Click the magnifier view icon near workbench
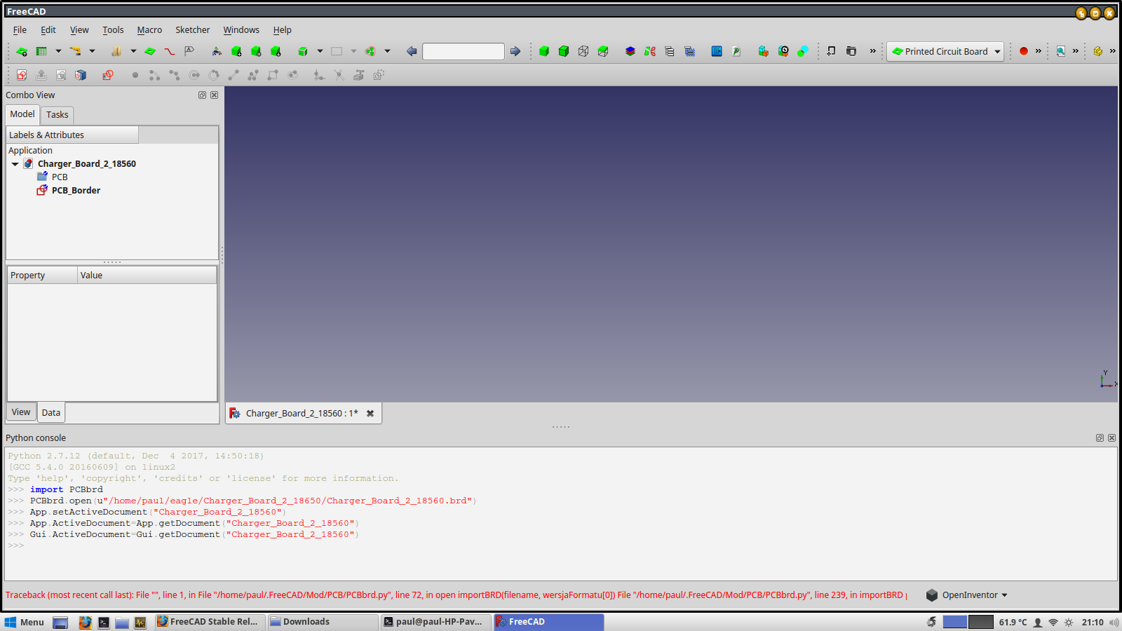This screenshot has width=1122, height=631. (x=1061, y=51)
